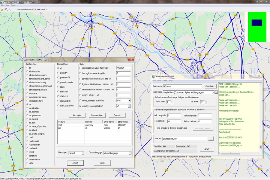Open the Maps type Google Maps dropdown
The width and height of the screenshot is (270, 180).
(x=213, y=92)
